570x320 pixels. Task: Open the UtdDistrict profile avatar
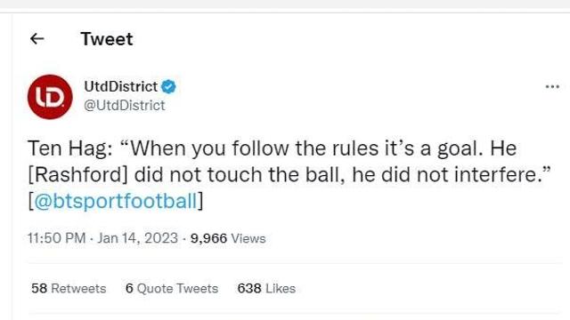50,97
